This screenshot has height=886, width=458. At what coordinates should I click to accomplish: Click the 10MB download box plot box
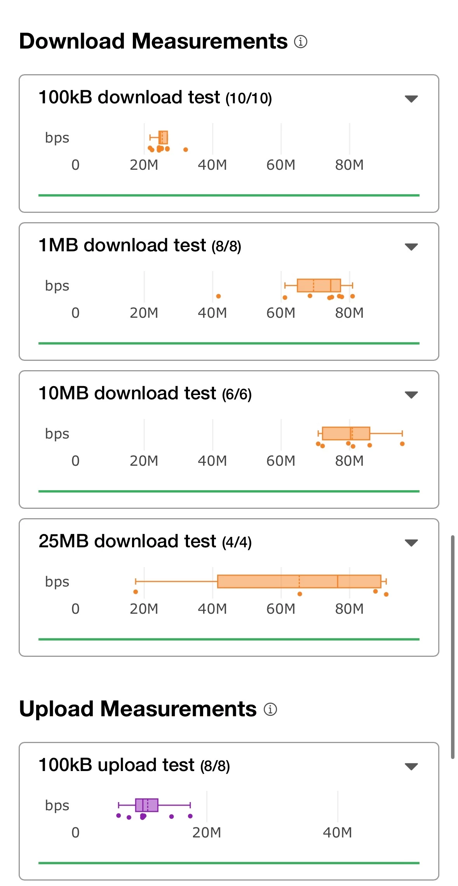coord(346,433)
